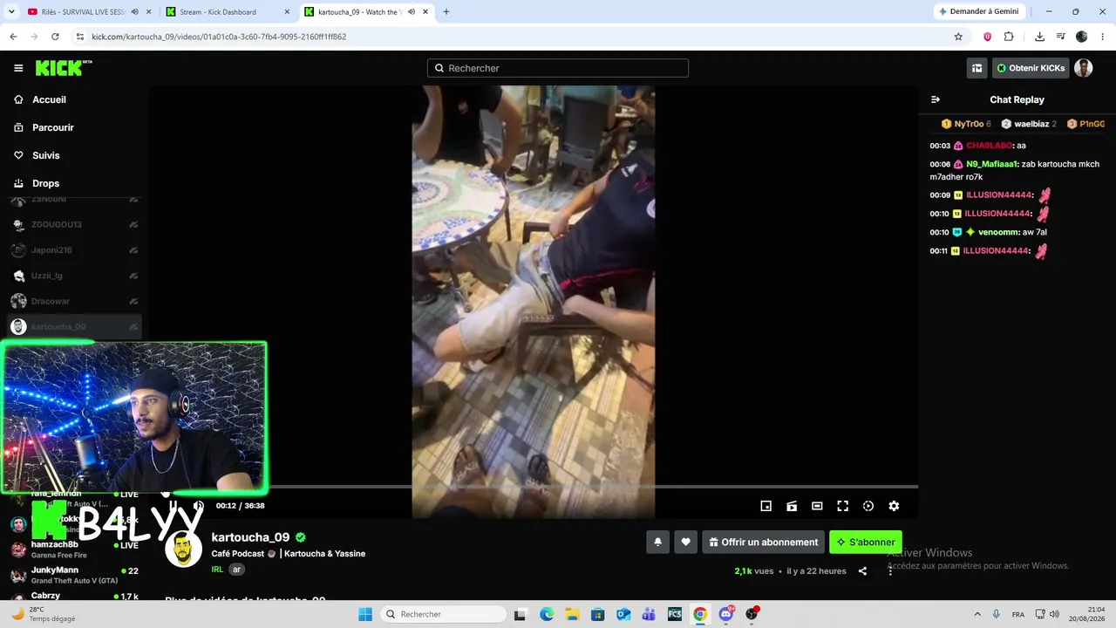Open the three-dot more options menu

pyautogui.click(x=890, y=571)
